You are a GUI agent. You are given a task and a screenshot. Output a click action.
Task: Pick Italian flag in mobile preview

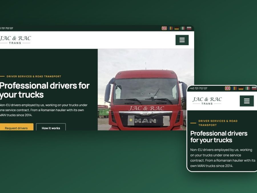click(248, 88)
